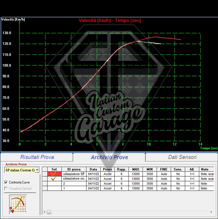Click the Sel. column header
The width and height of the screenshot is (218, 219).
tap(54, 169)
